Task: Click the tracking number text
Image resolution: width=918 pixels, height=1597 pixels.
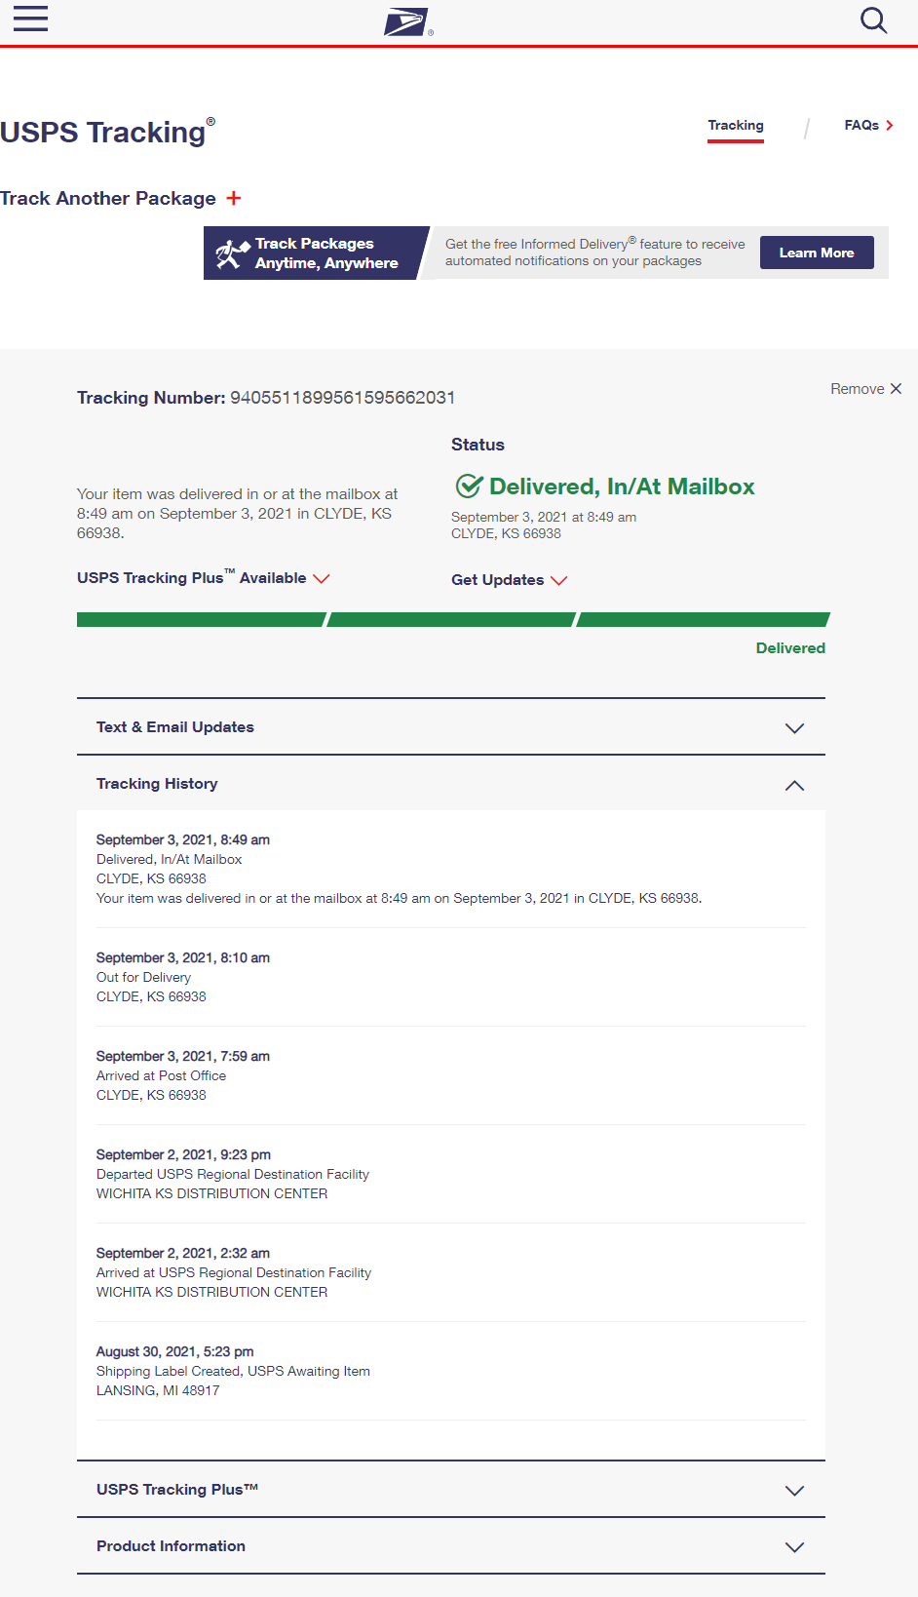Action: coord(342,398)
